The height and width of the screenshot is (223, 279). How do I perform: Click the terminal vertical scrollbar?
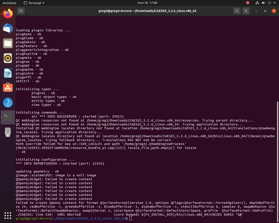(278, 161)
